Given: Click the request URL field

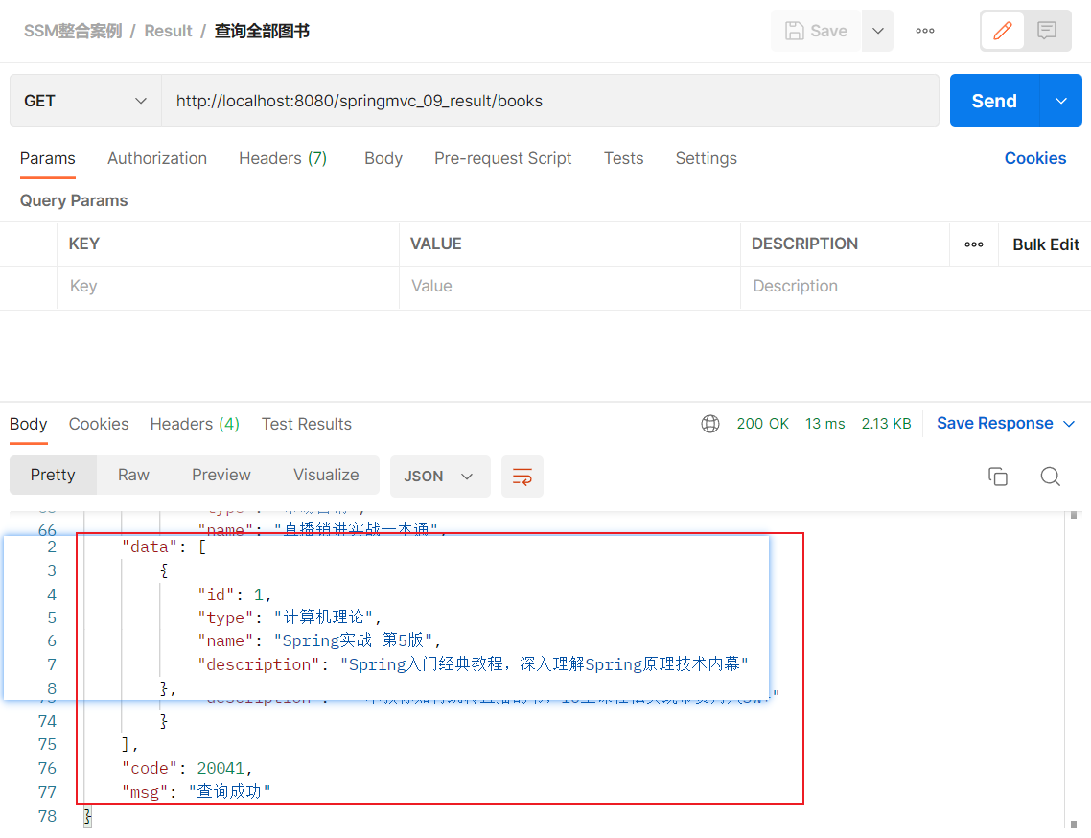Looking at the screenshot, I should [549, 101].
